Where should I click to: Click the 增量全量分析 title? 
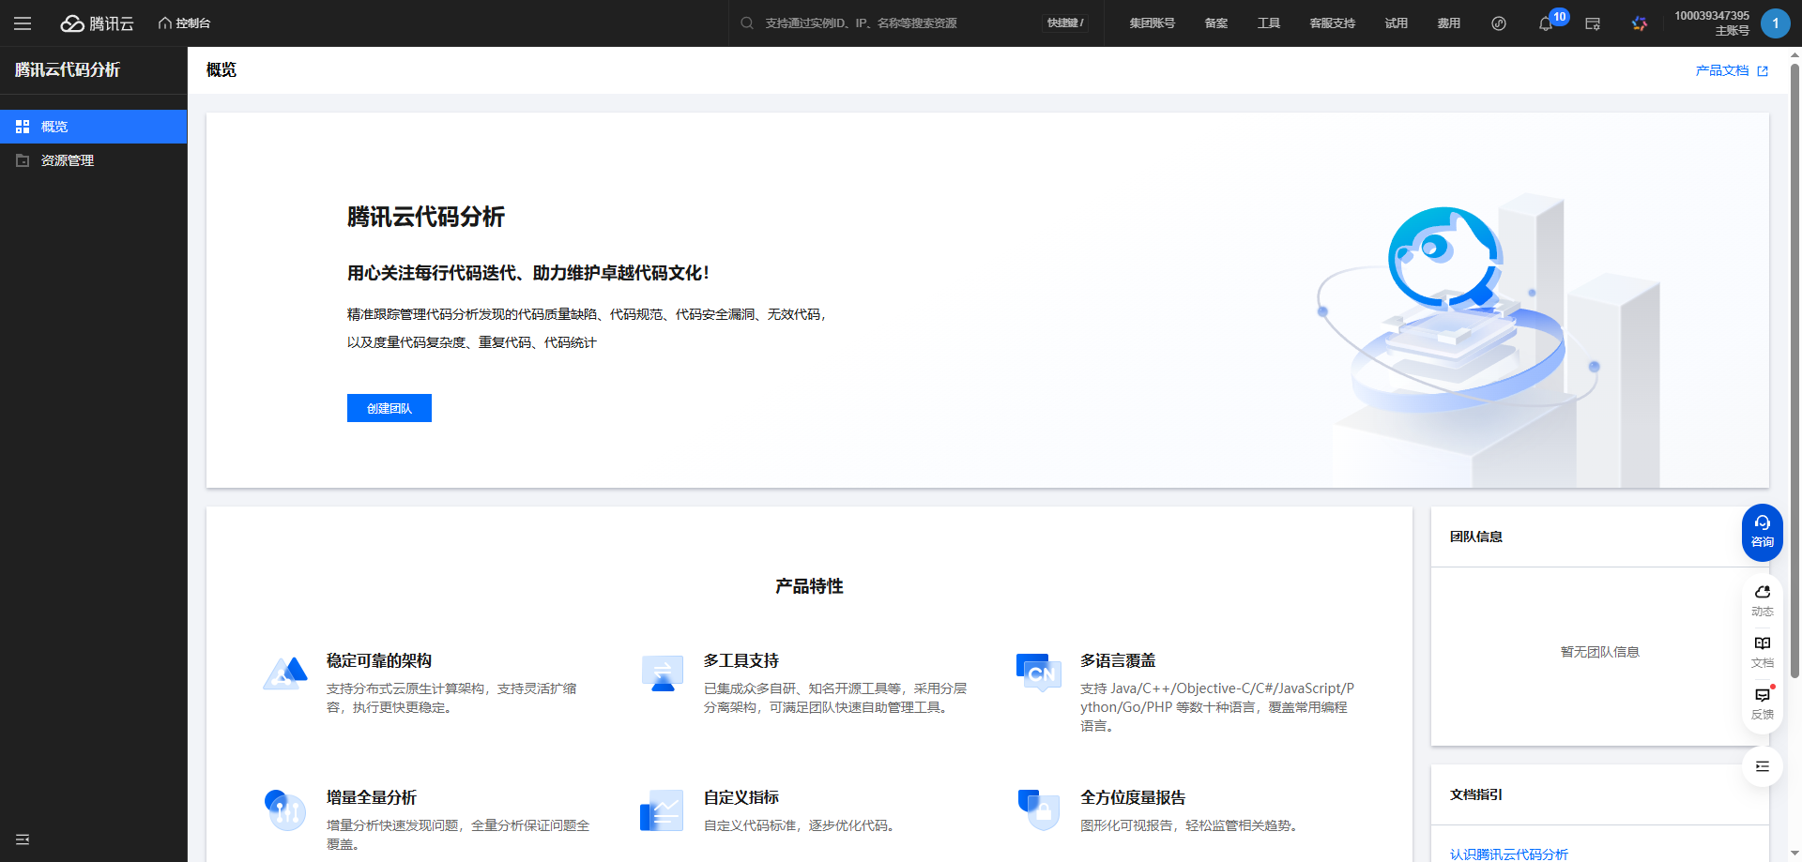pos(372,797)
